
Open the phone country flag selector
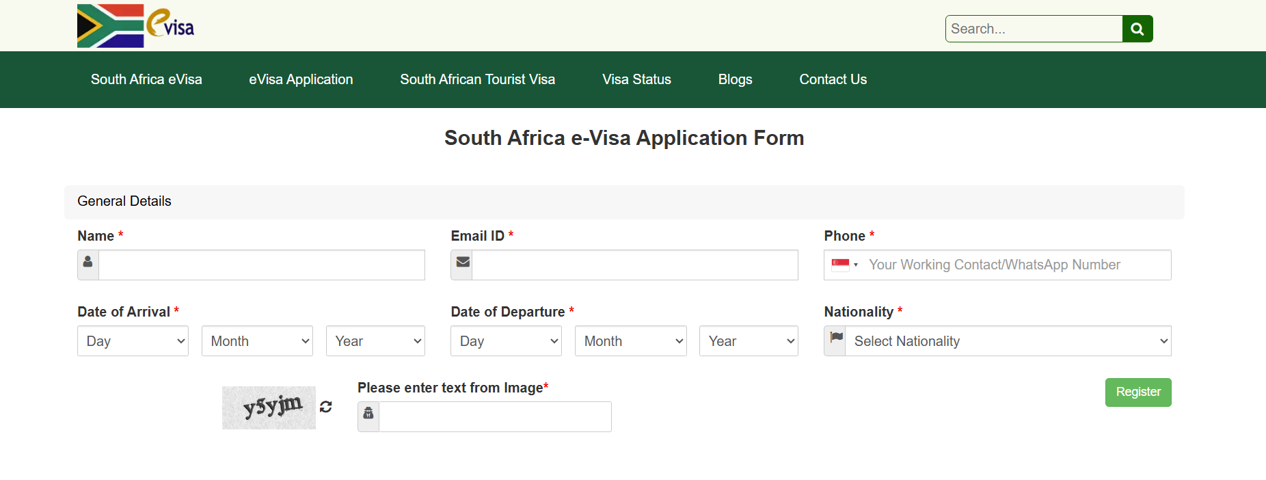tap(844, 265)
